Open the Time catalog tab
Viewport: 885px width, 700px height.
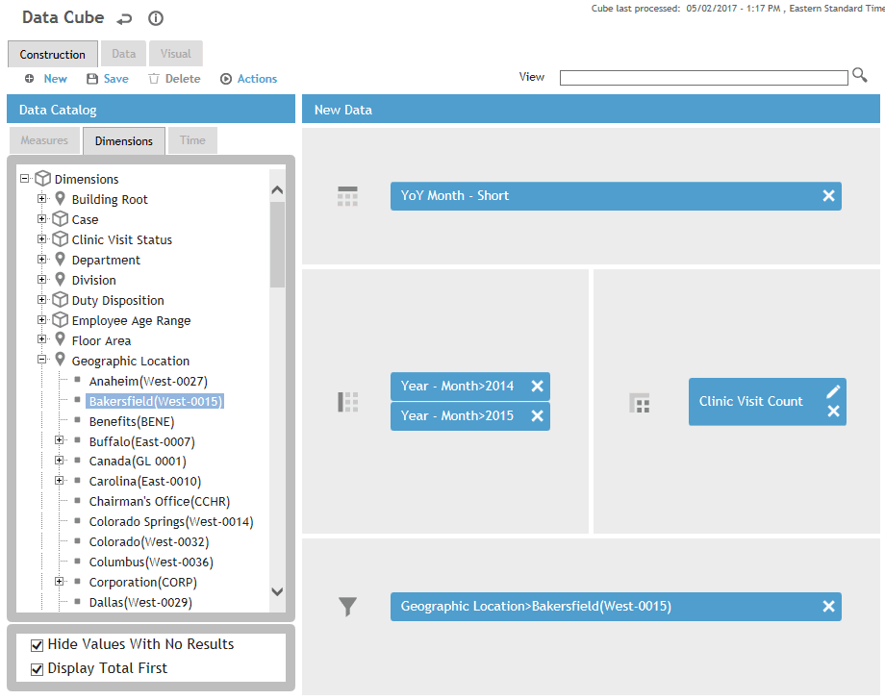[x=192, y=140]
